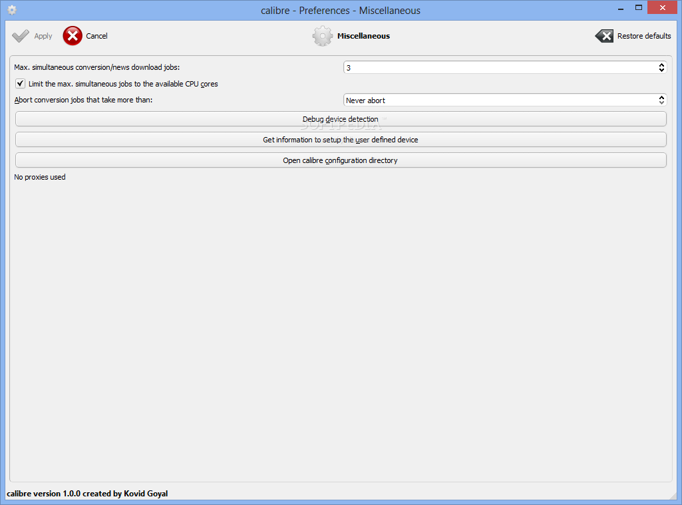The height and width of the screenshot is (505, 682).
Task: Click Max. simultaneous conversion/news download jobs label
Action: pyautogui.click(x=97, y=67)
